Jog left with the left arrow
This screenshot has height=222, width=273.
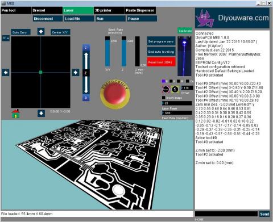pos(6,73)
